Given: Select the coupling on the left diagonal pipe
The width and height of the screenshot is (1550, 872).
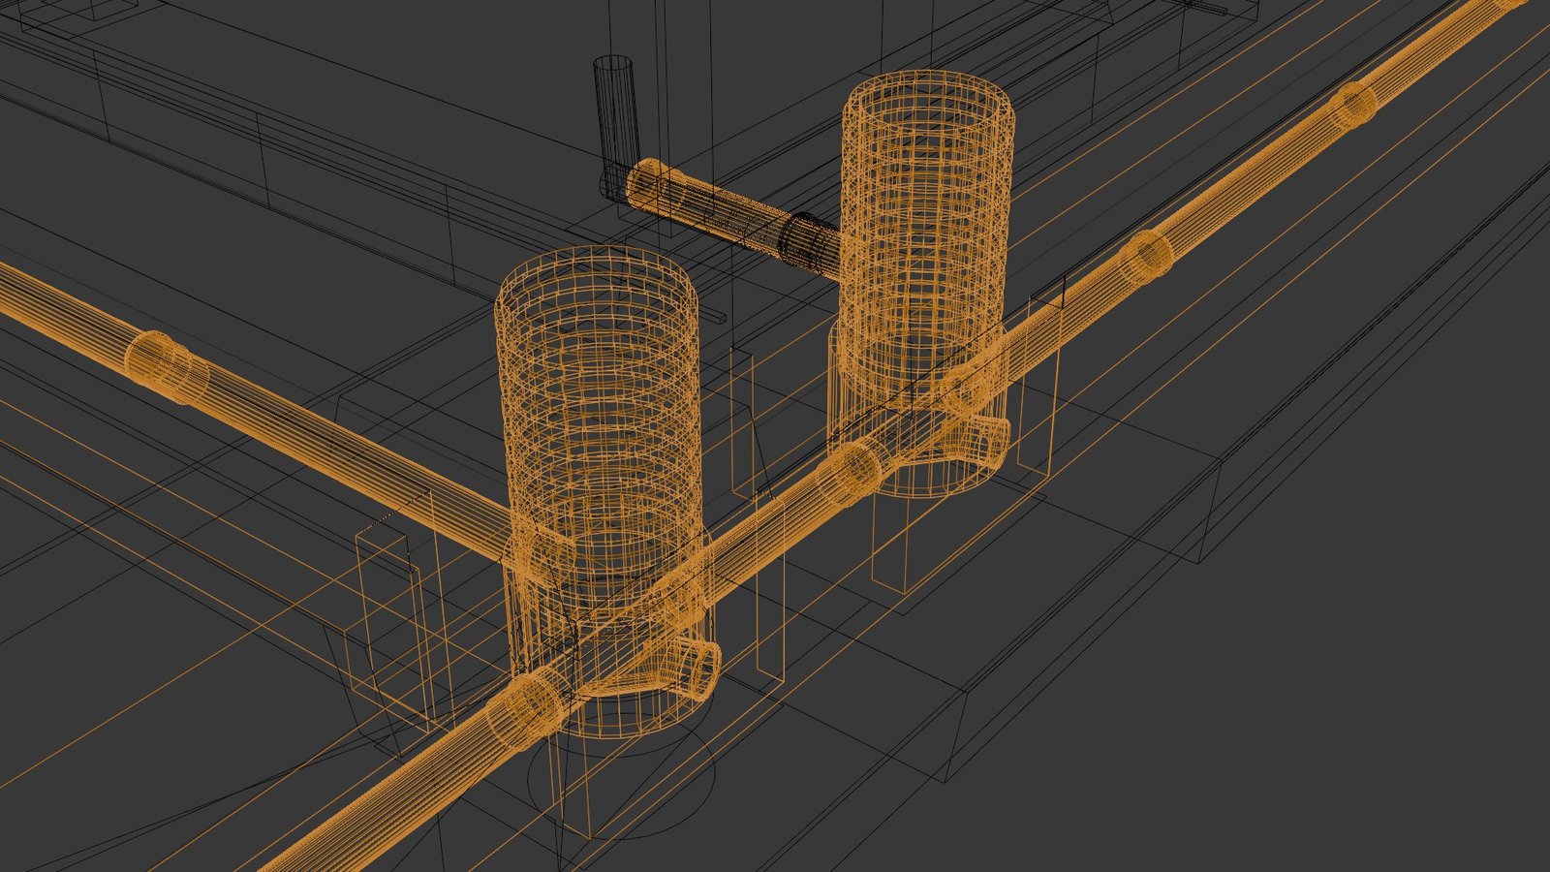Looking at the screenshot, I should click(x=167, y=365).
